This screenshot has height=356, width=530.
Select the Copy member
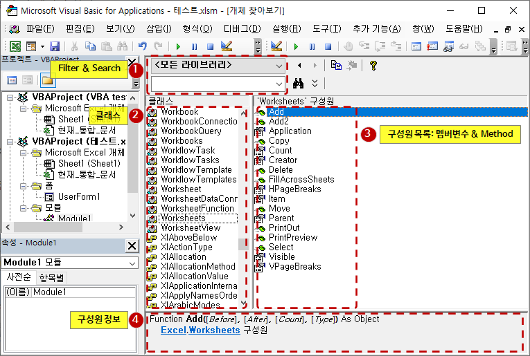tap(279, 140)
